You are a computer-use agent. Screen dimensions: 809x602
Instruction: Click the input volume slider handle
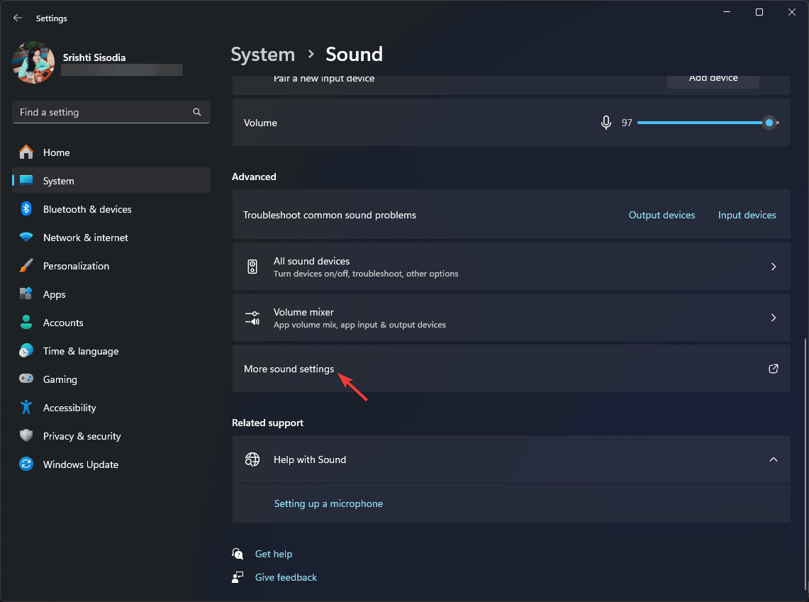tap(769, 123)
